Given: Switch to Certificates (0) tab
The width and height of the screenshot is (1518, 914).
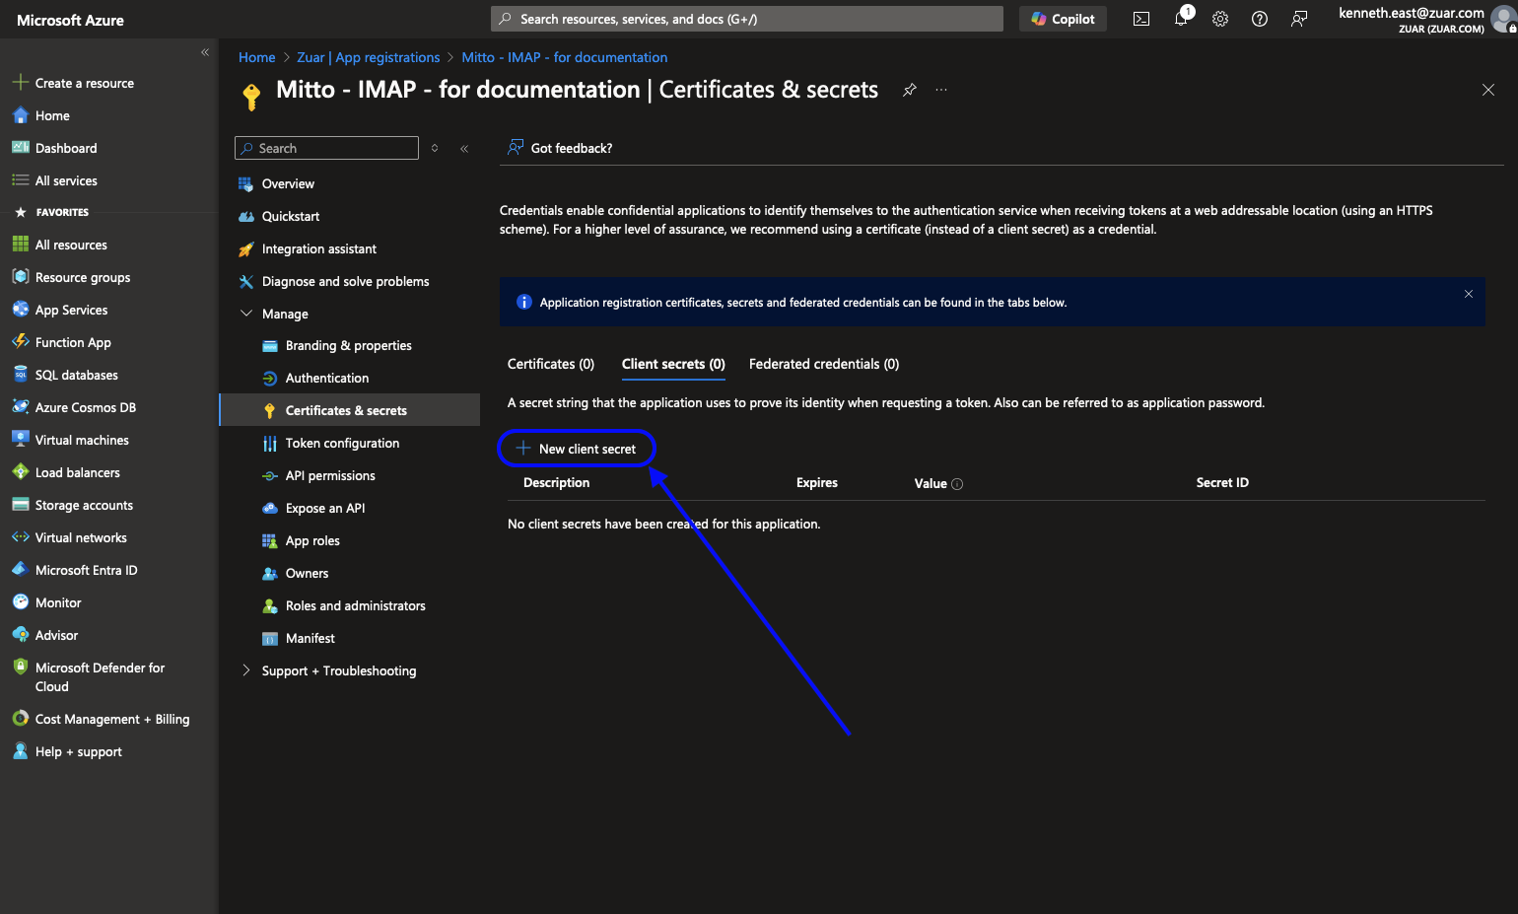Looking at the screenshot, I should pyautogui.click(x=551, y=364).
